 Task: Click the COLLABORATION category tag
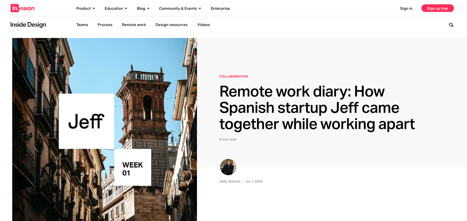click(x=234, y=76)
